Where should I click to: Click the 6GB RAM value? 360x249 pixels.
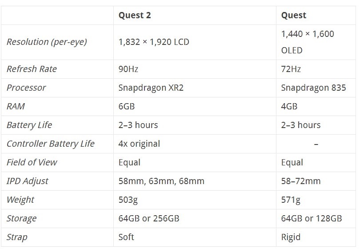pos(127,106)
